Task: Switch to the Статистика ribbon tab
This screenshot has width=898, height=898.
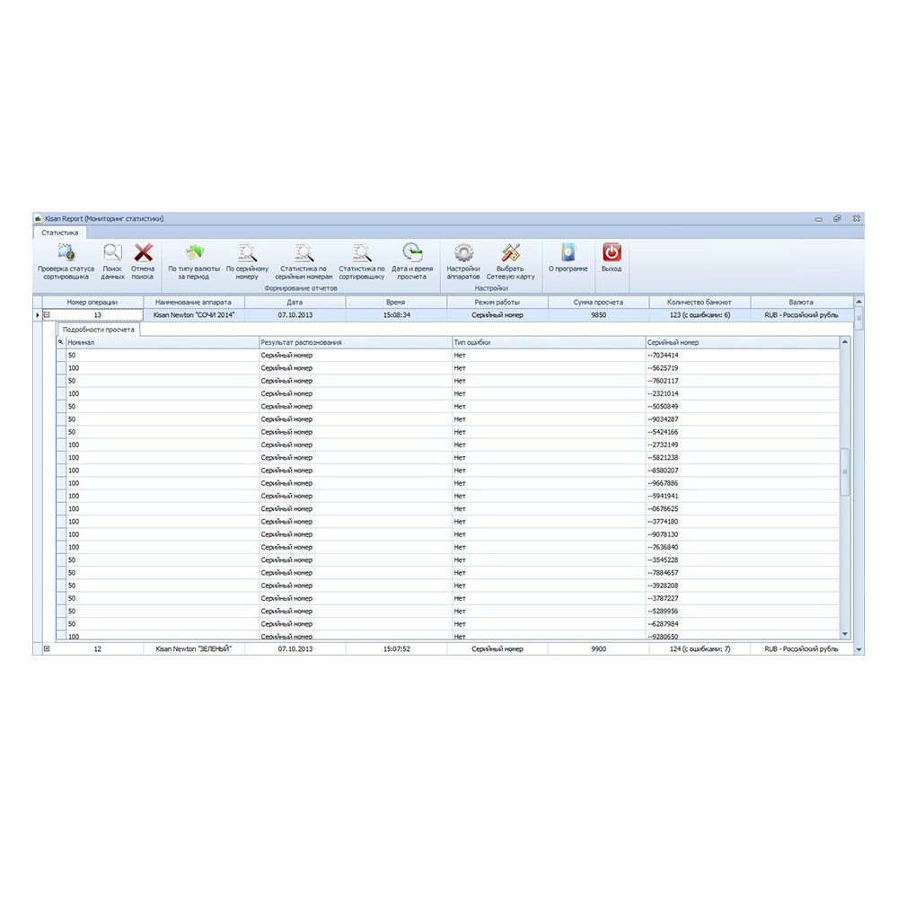Action: 60,233
